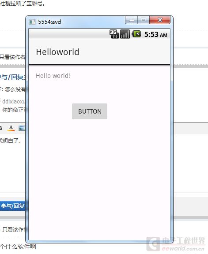Click the 3G data status icon
208x254 pixels.
pos(114,34)
